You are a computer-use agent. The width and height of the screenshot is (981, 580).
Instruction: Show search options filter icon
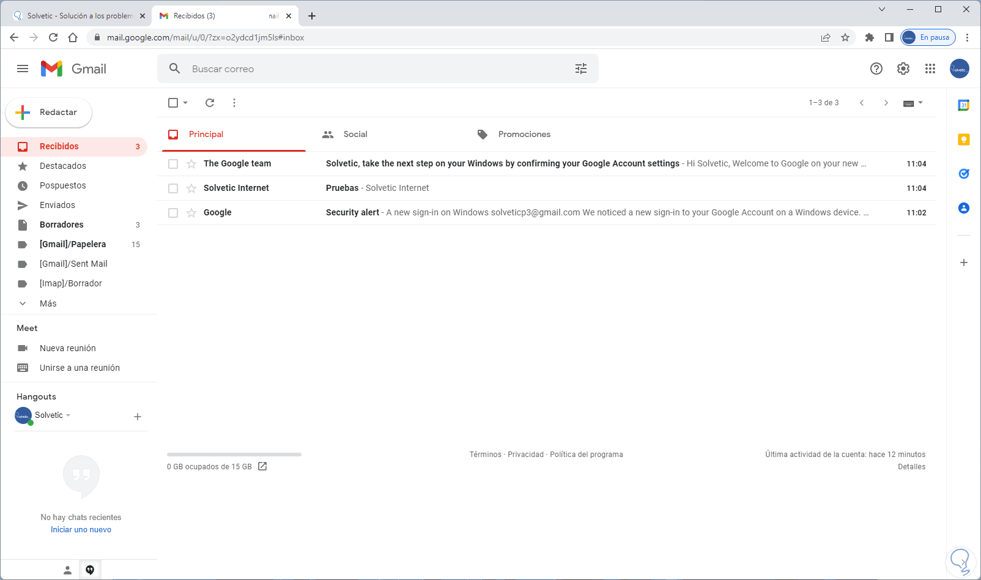581,69
